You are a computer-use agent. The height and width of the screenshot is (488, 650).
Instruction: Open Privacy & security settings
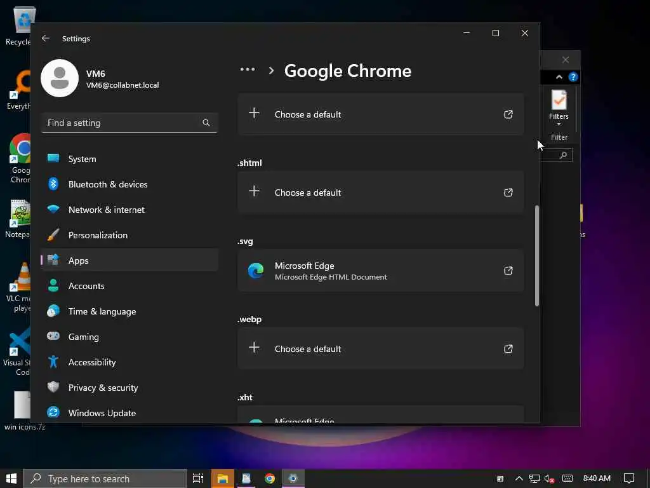129,387
